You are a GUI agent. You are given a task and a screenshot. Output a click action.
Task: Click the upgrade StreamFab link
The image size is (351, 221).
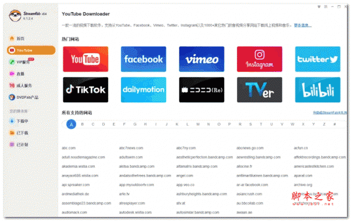pos(330,112)
